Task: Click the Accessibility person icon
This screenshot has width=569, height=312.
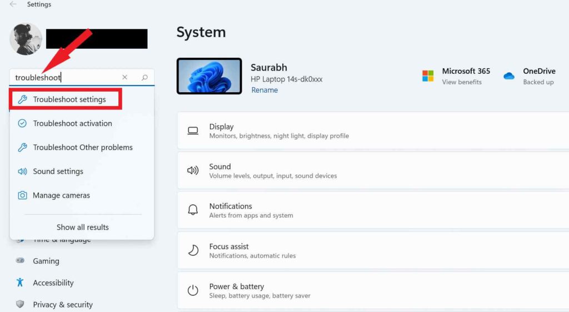Action: pos(20,282)
